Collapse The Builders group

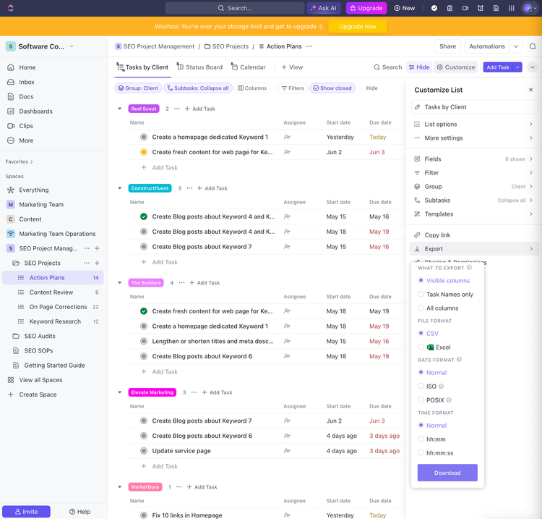(x=119, y=283)
